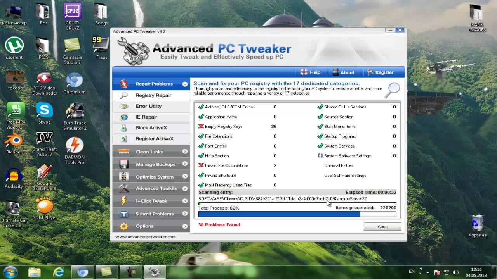This screenshot has height=279, width=497.
Task: Expand the Options arrow
Action: [x=185, y=226]
